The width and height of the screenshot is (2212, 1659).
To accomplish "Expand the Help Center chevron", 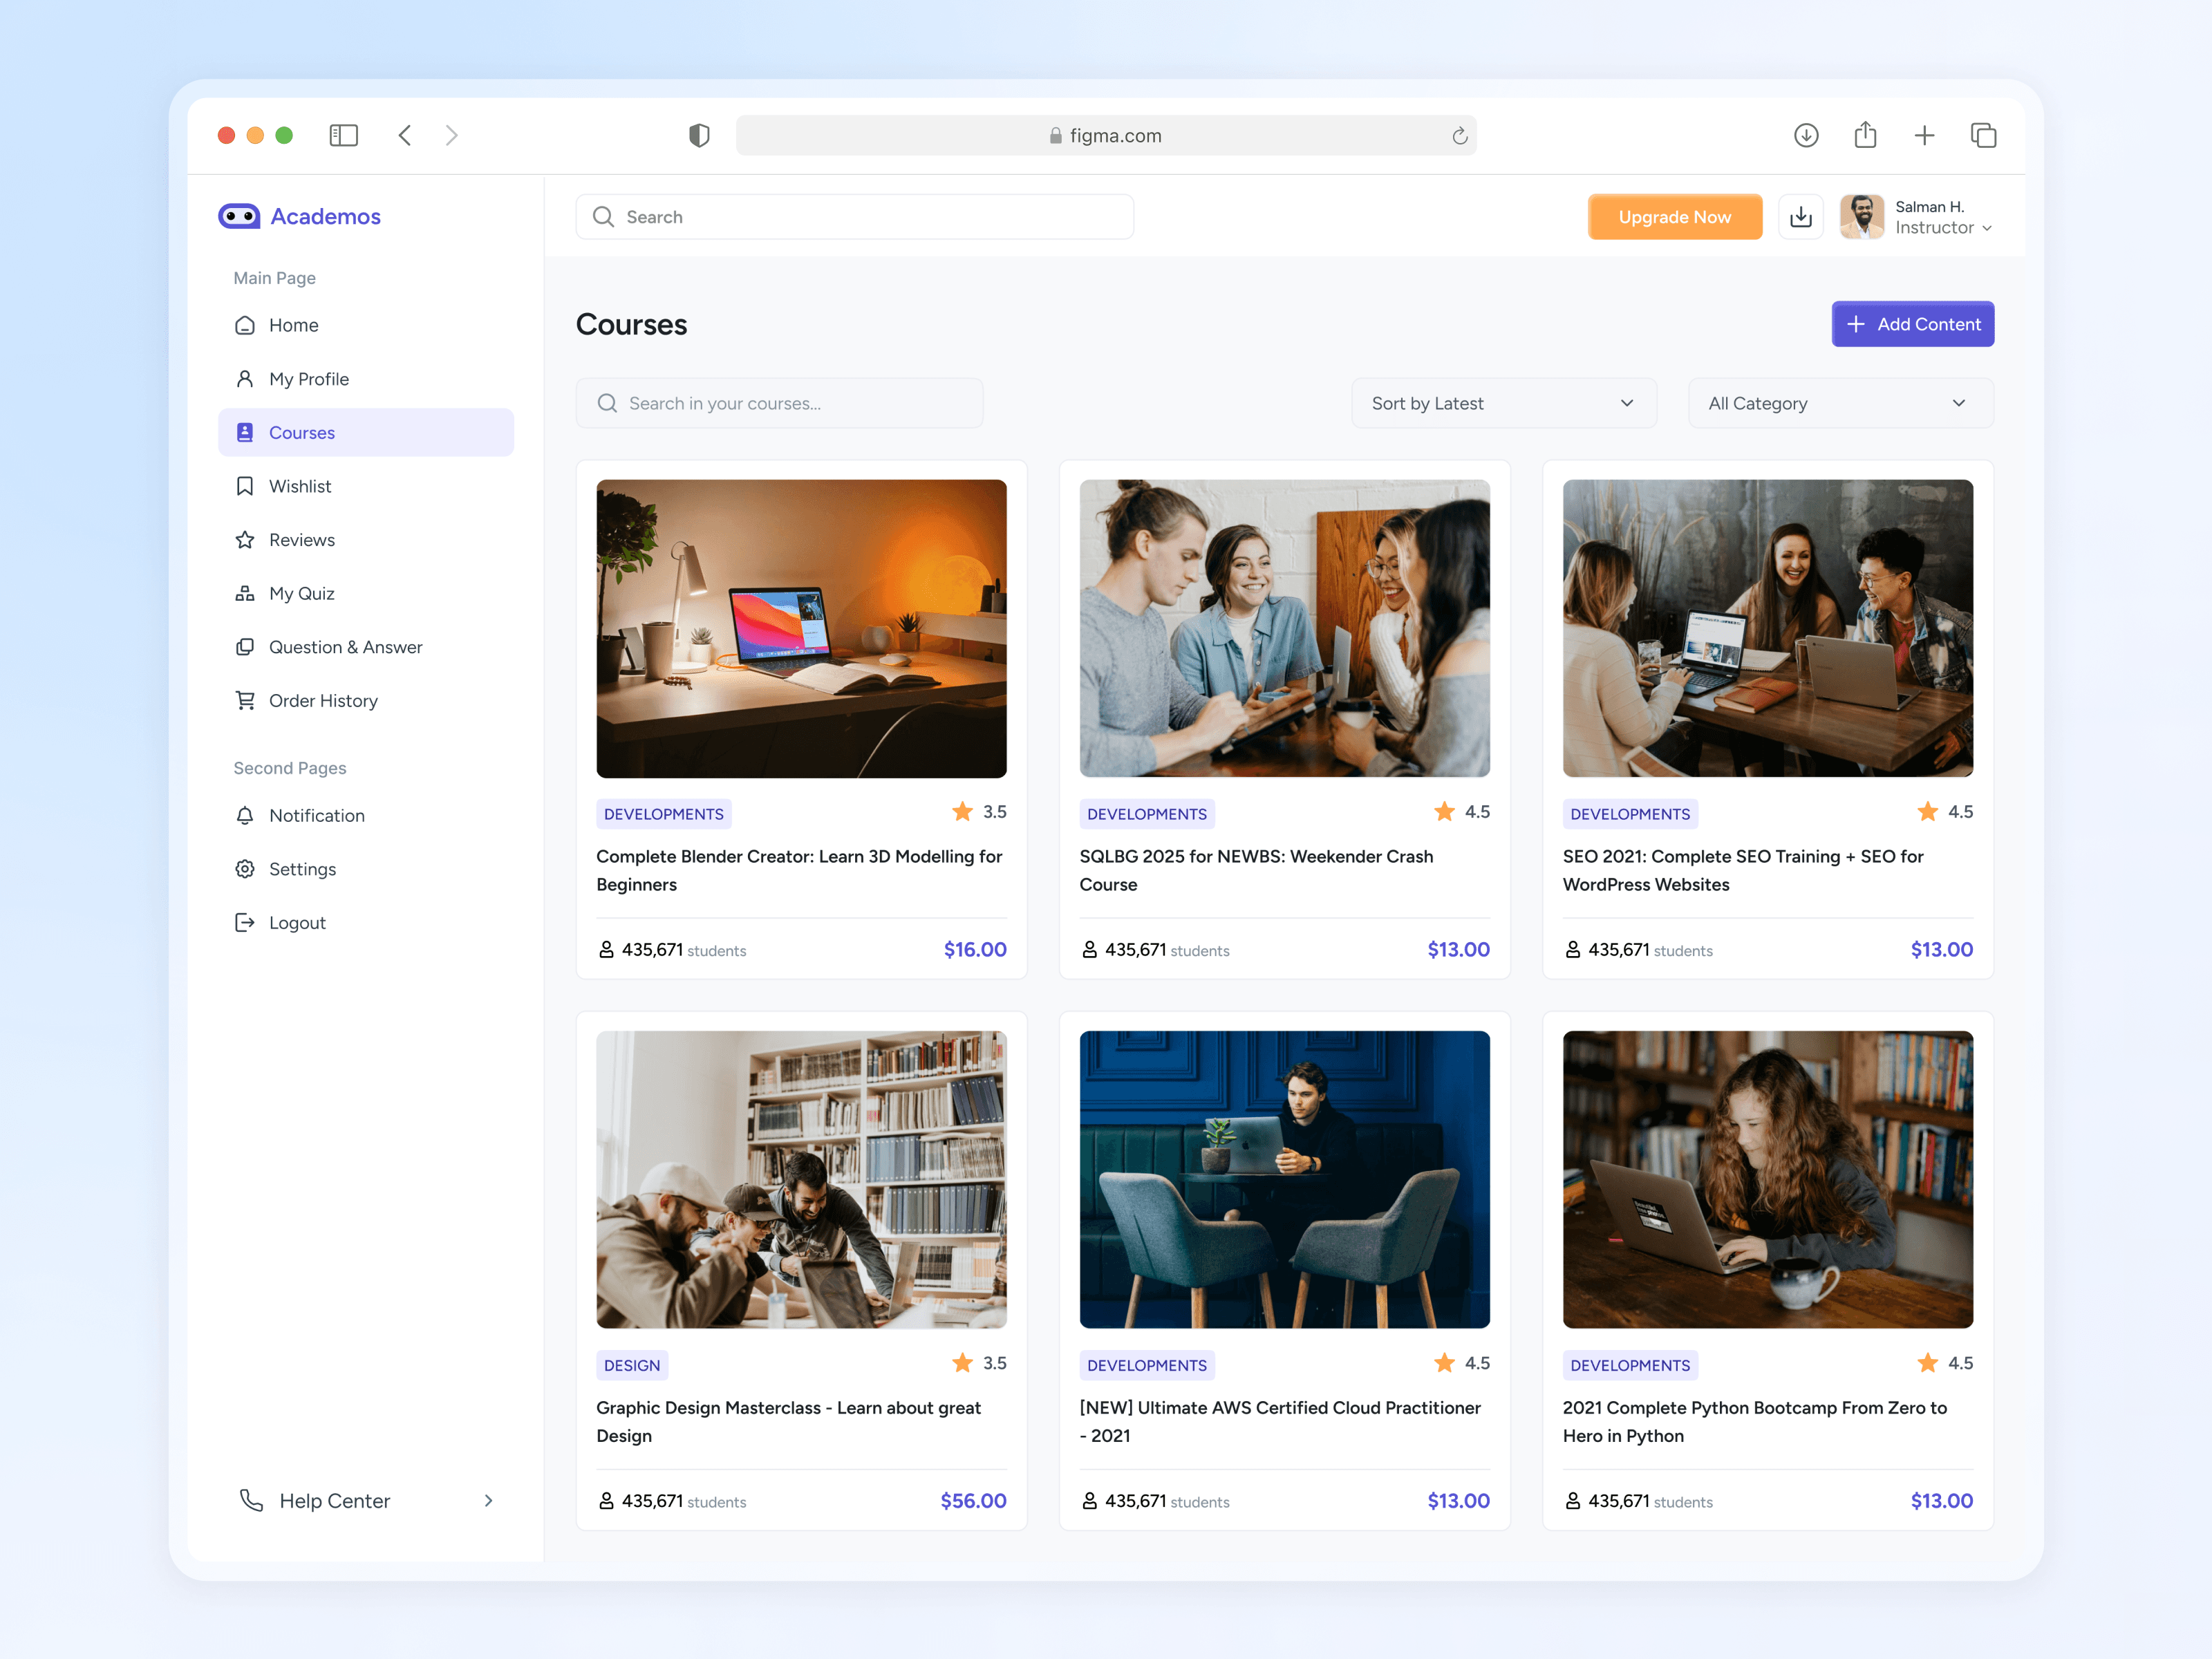I will pyautogui.click(x=488, y=1500).
